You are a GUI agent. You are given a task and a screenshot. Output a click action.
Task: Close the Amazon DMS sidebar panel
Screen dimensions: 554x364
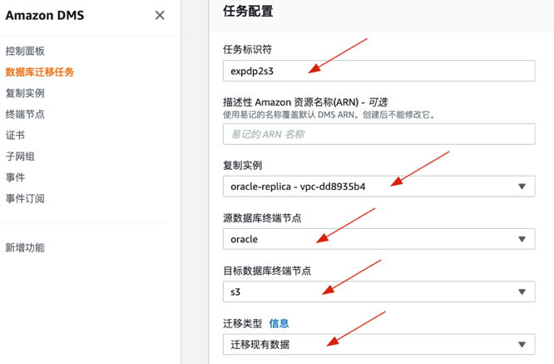coord(160,15)
